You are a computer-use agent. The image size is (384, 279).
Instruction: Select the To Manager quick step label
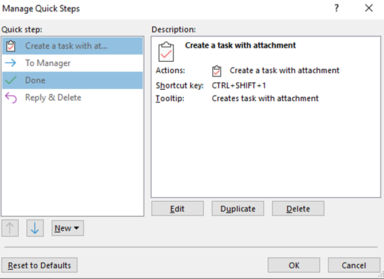point(47,63)
